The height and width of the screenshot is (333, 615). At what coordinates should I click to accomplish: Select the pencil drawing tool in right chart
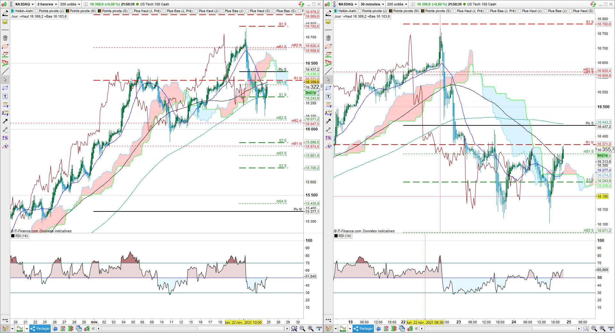pos(328,13)
